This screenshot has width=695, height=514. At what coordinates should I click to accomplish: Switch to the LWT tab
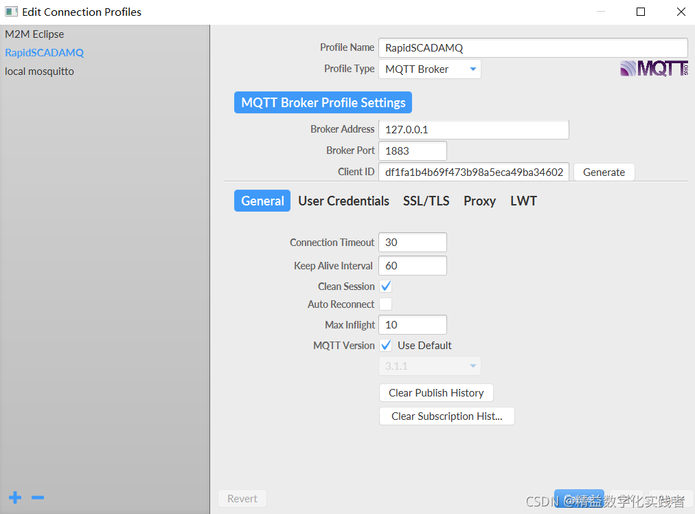[523, 201]
